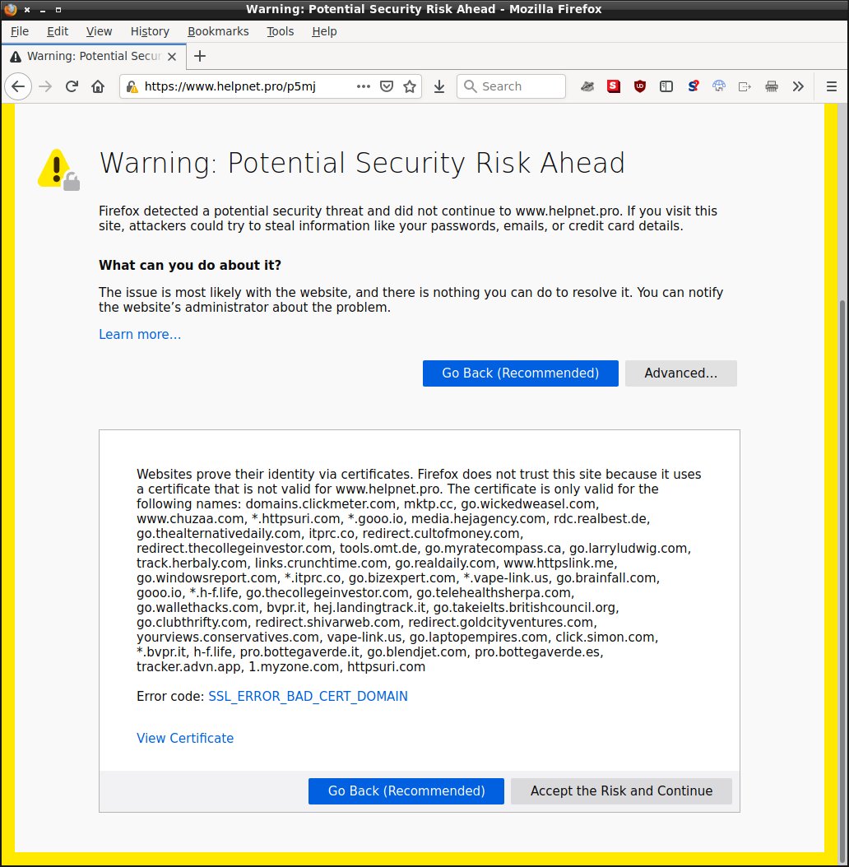The height and width of the screenshot is (867, 849).
Task: Click the Firefox icon in title bar
Action: (10, 9)
